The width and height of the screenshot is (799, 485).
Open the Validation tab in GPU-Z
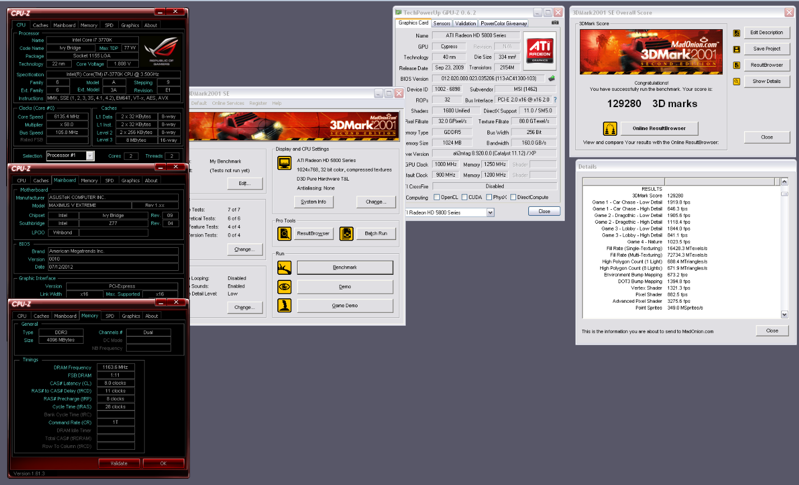click(465, 24)
